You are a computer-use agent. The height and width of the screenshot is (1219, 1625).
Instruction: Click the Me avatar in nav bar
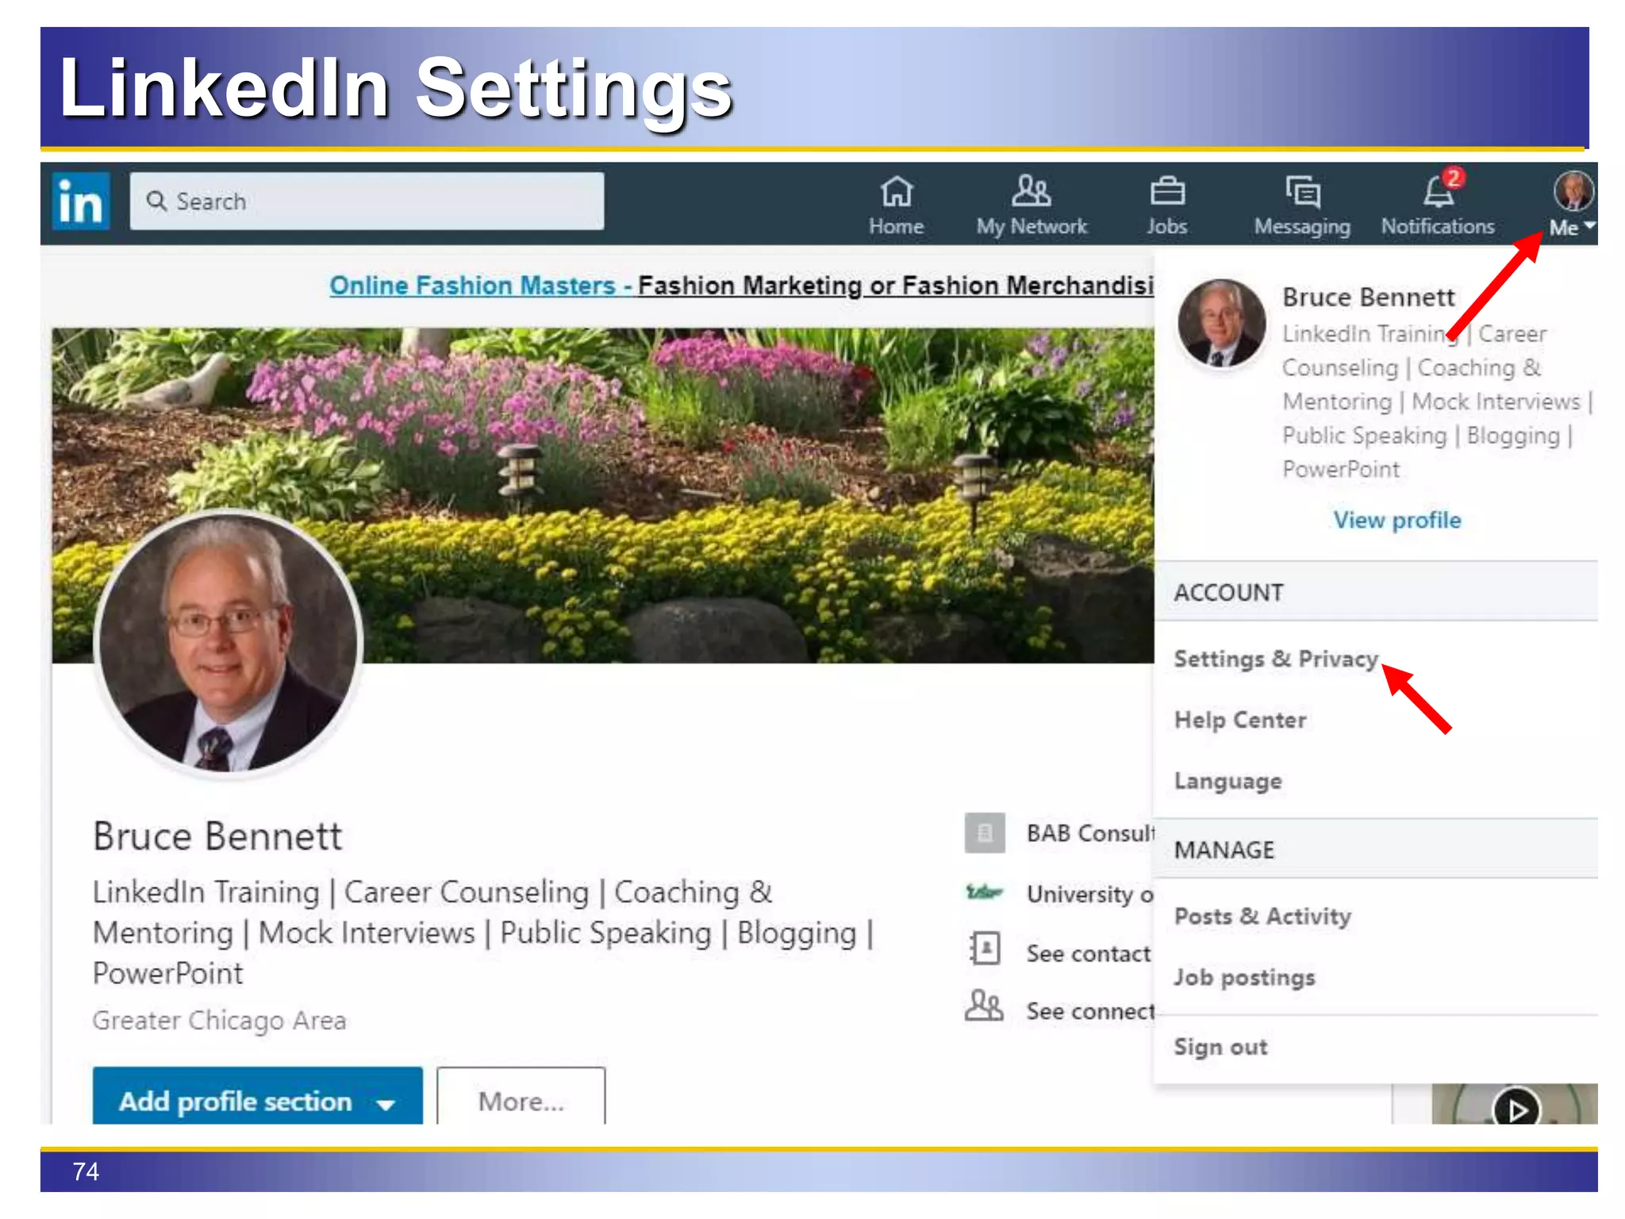point(1573,191)
